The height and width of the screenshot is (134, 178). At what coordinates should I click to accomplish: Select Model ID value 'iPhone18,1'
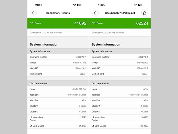[81, 68]
